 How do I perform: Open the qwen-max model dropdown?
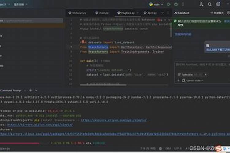point(193,80)
